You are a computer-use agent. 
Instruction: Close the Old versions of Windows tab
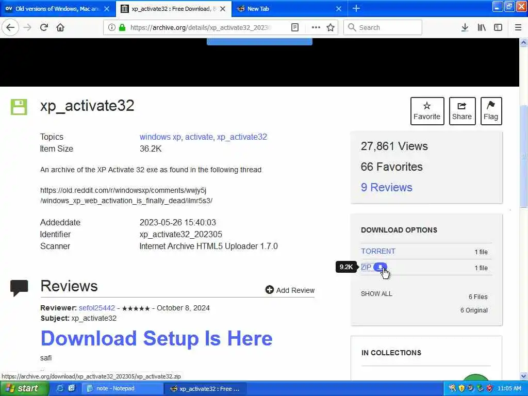(x=107, y=9)
